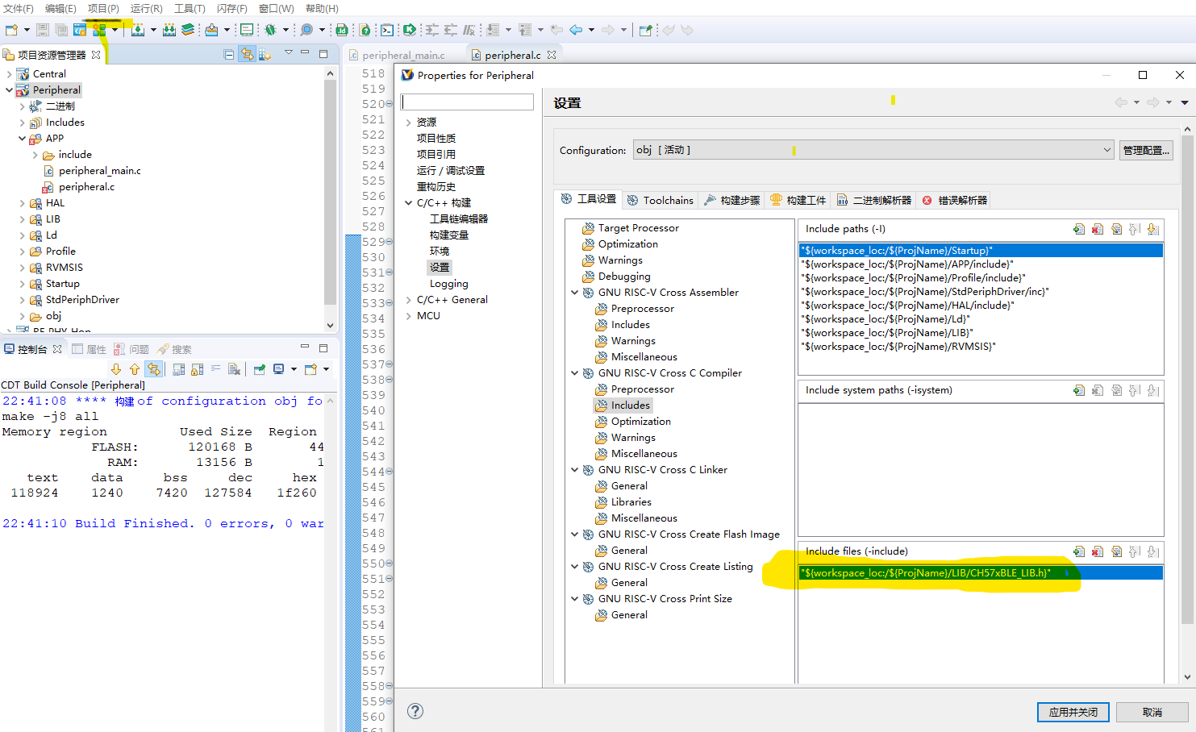The height and width of the screenshot is (732, 1196).
Task: Expand the HAL folder in tree
Action: [22, 203]
